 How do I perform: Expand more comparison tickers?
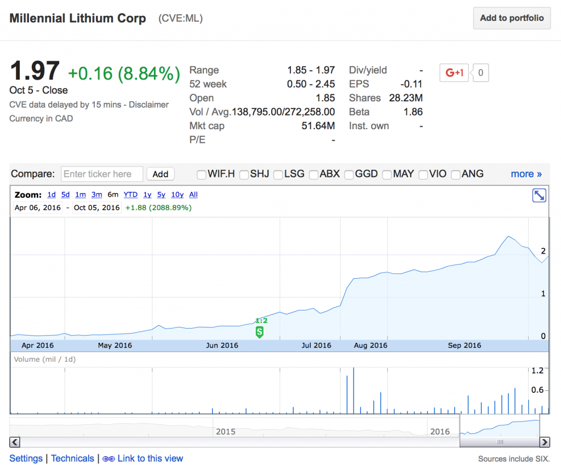pyautogui.click(x=526, y=174)
